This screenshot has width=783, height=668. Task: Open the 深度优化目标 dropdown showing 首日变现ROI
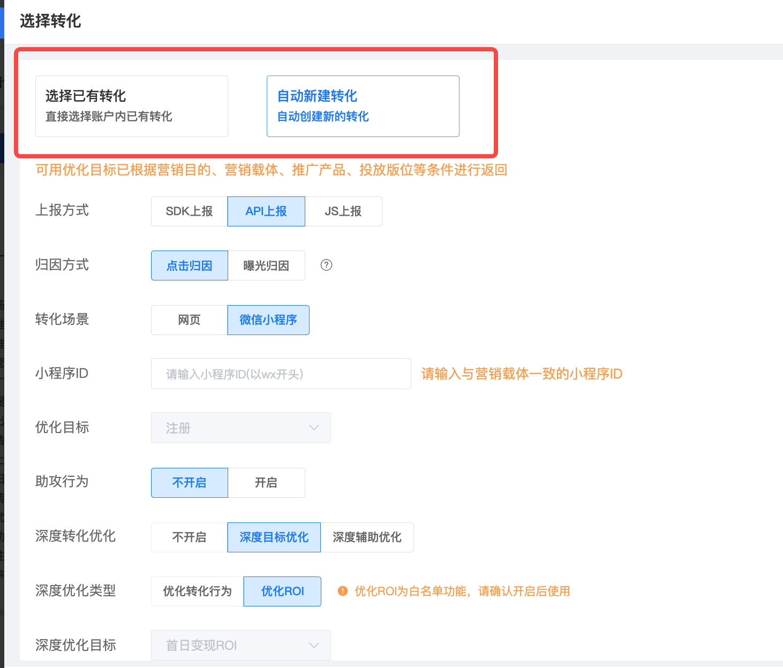click(241, 646)
